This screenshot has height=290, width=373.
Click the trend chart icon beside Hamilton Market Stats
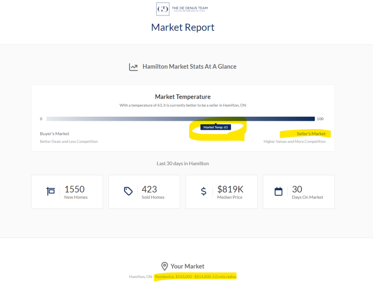click(x=133, y=67)
